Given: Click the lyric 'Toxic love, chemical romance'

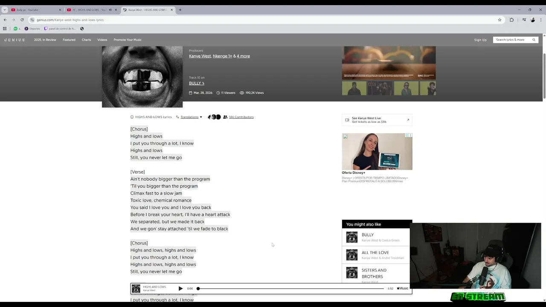Looking at the screenshot, I should pyautogui.click(x=161, y=200).
